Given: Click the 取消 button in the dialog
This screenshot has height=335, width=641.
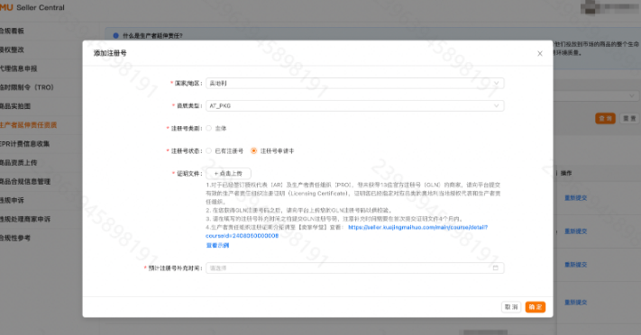Looking at the screenshot, I should pyautogui.click(x=511, y=307).
